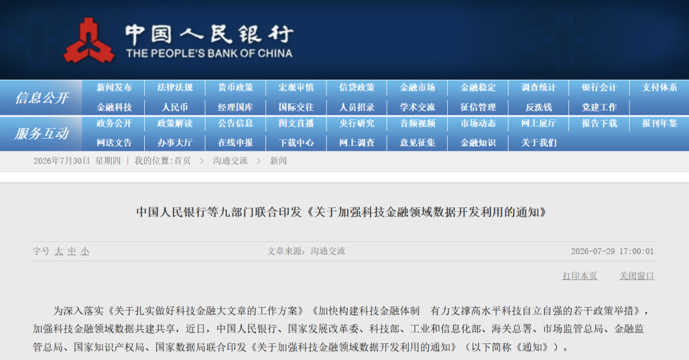Open 金融知识 page
This screenshot has width=689, height=360.
point(478,143)
